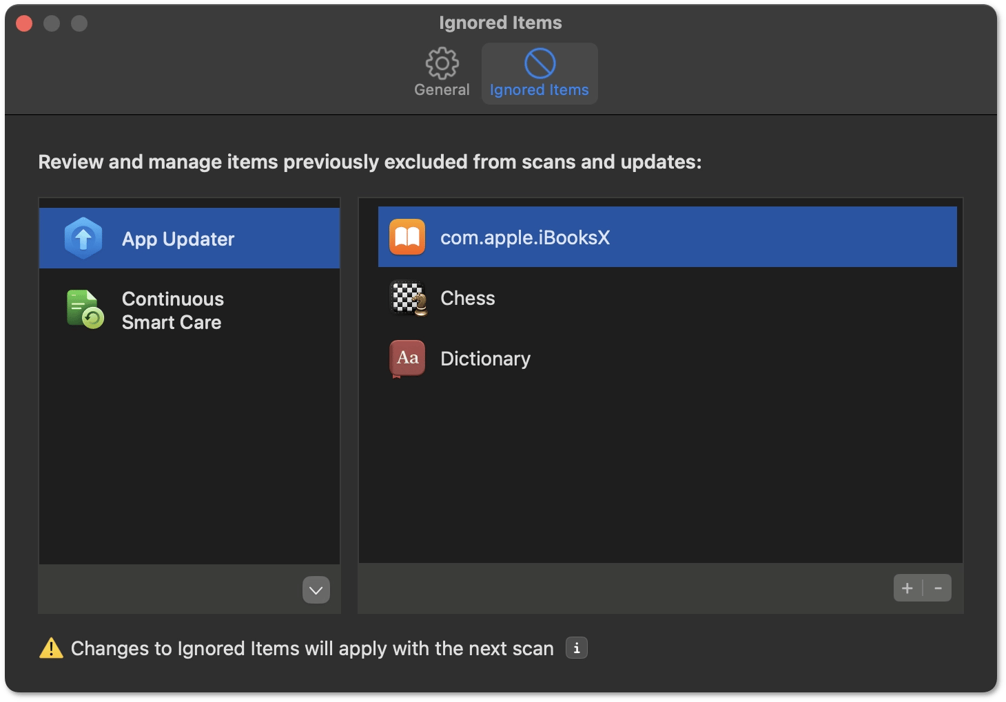Switch to the Ignored Items tab
The image size is (1006, 702).
coord(540,73)
